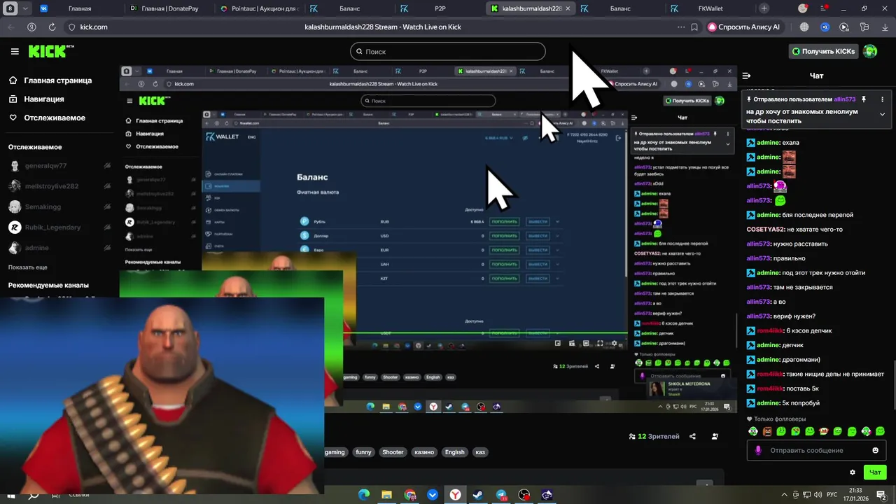Expand the pinned message chevron
The width and height of the screenshot is (896, 504).
(882, 113)
